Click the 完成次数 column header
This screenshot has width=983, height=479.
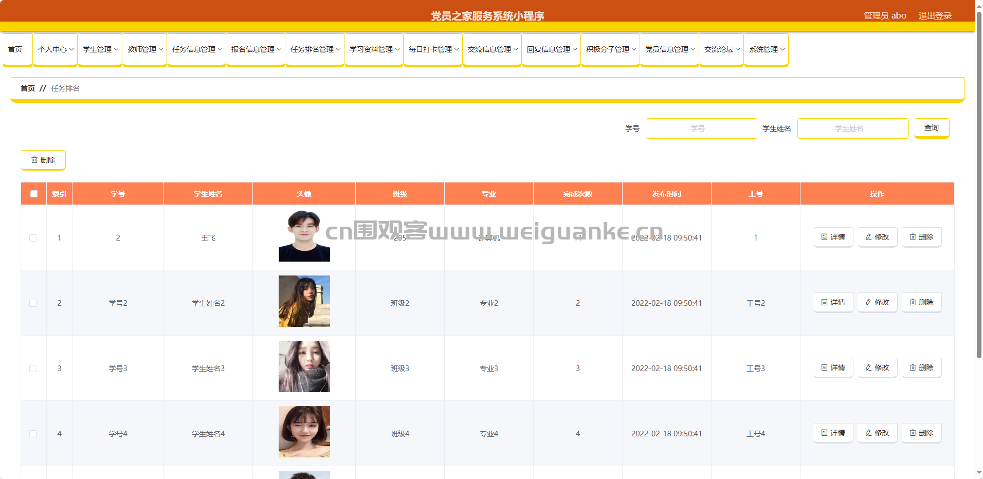click(578, 194)
